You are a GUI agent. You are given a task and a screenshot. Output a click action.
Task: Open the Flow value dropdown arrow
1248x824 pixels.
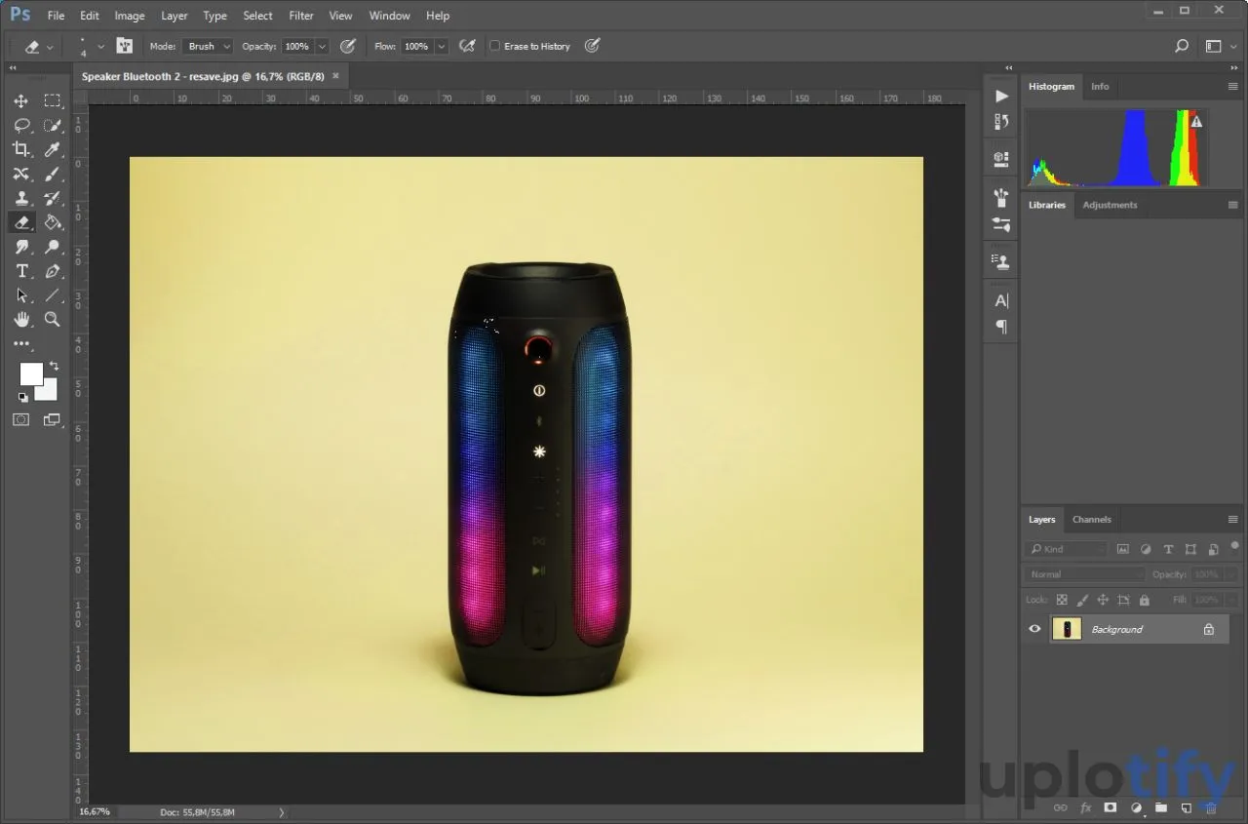[442, 46]
